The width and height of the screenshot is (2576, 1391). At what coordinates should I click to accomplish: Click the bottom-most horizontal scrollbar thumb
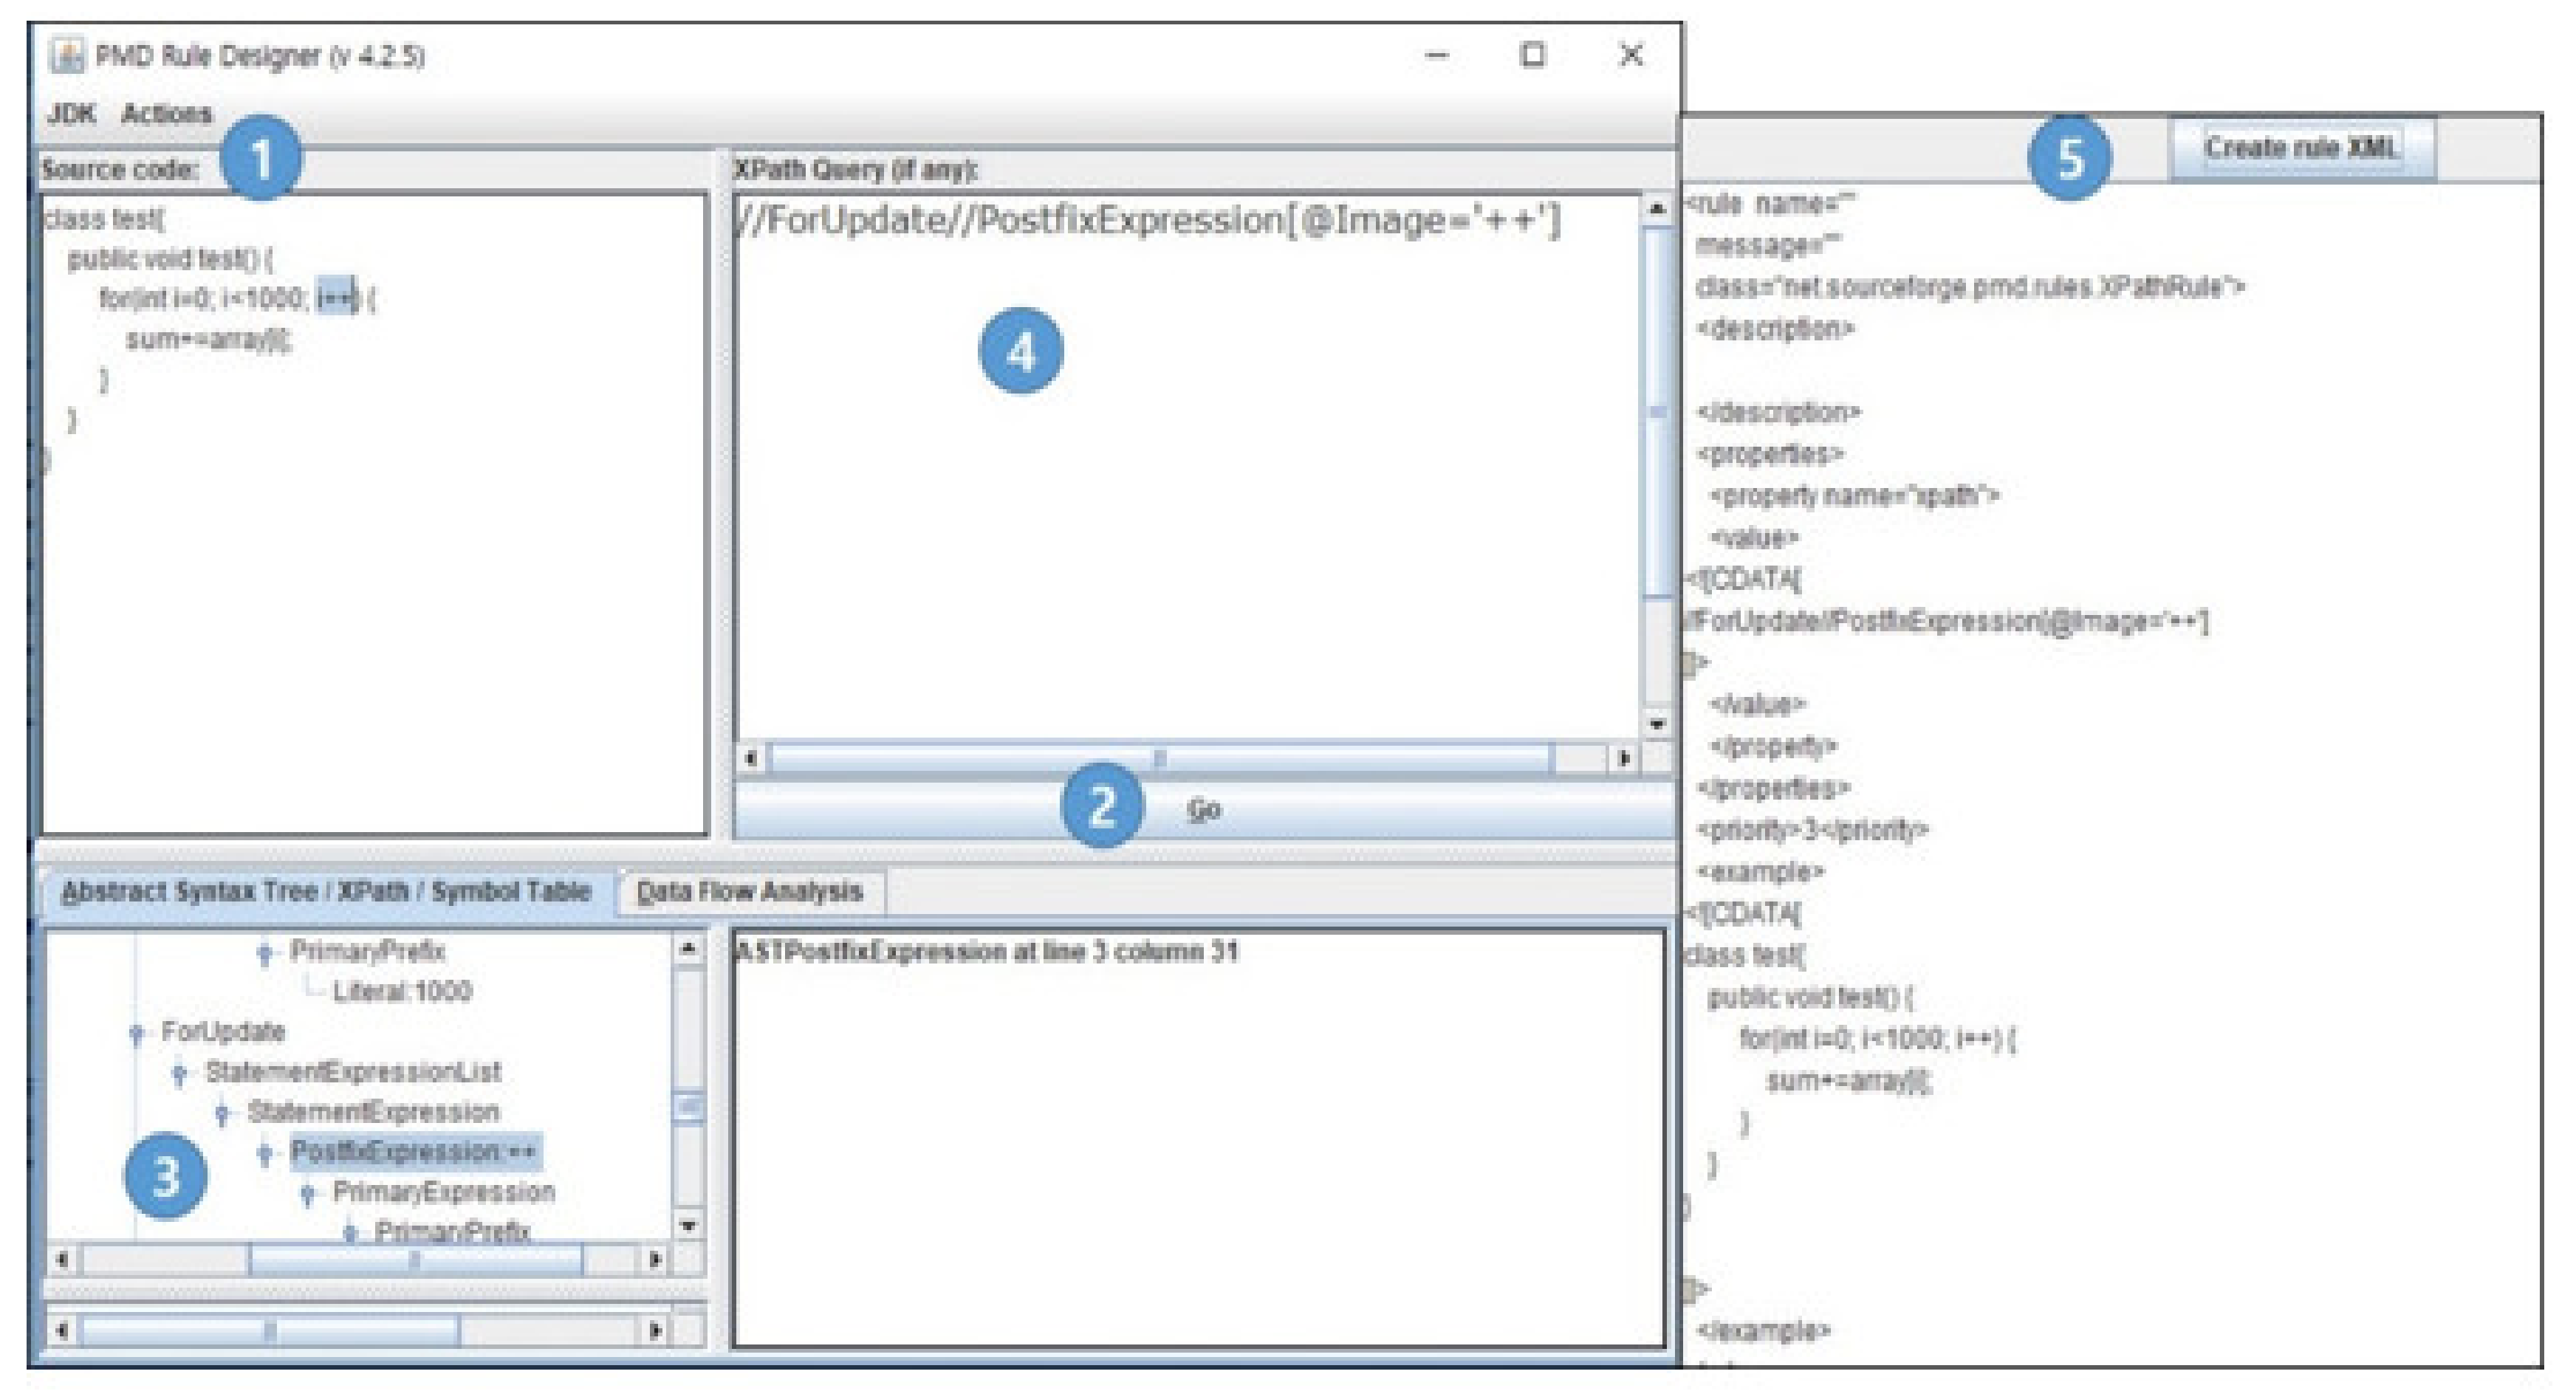270,1331
